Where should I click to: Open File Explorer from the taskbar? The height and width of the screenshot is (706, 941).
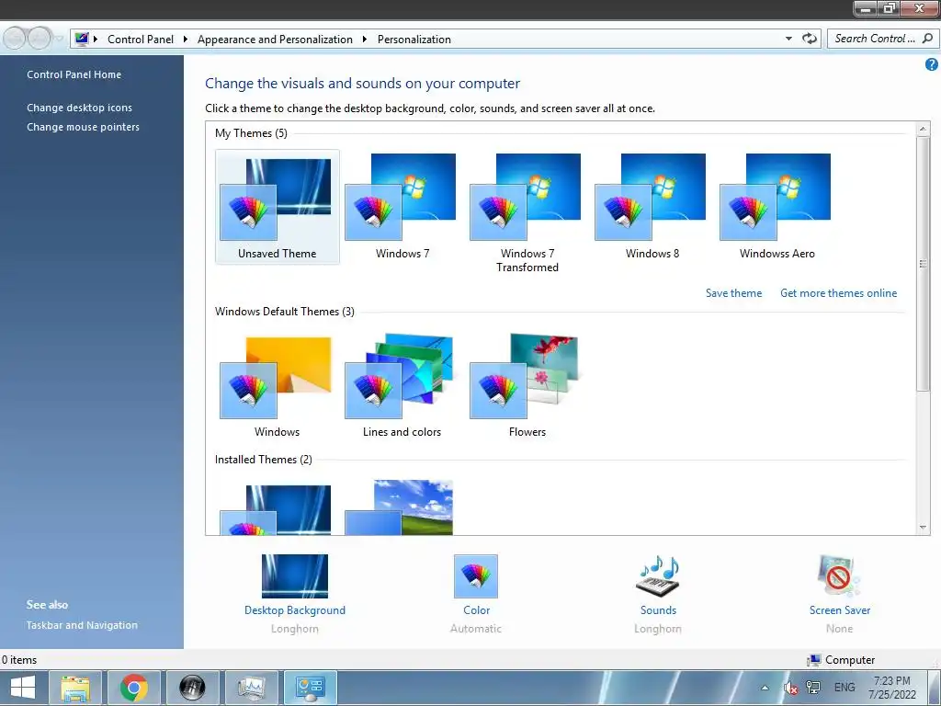[75, 688]
